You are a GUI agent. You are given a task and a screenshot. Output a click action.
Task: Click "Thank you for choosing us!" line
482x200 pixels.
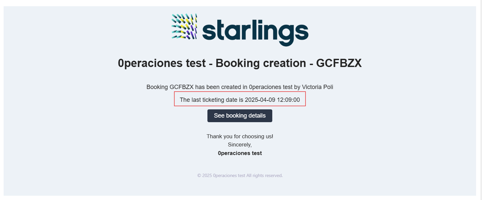tap(240, 136)
